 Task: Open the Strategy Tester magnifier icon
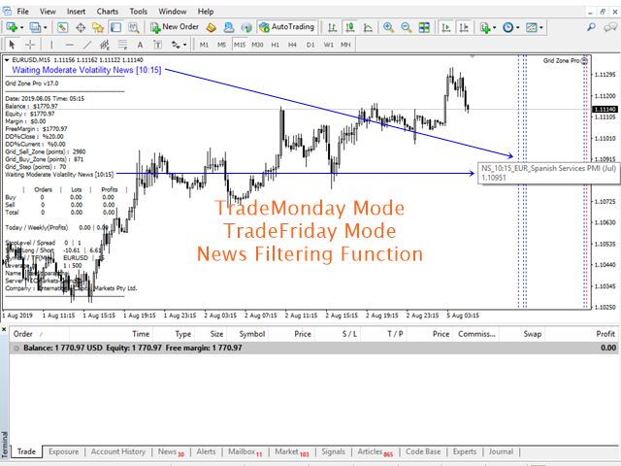pos(134,27)
